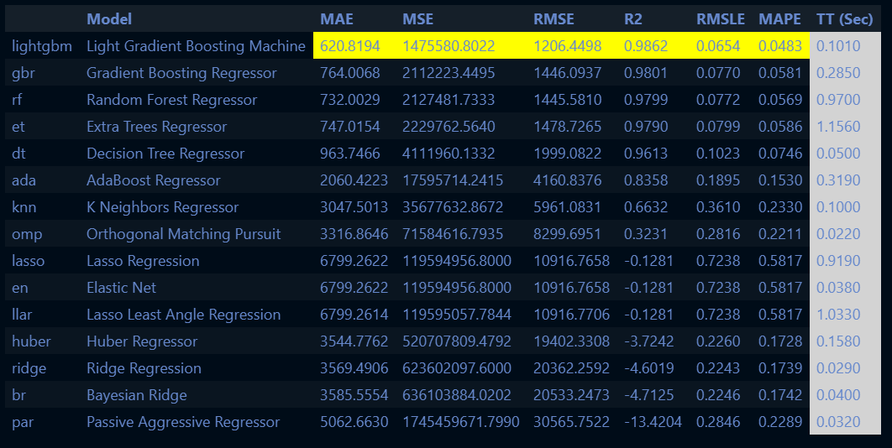Image resolution: width=892 pixels, height=448 pixels.
Task: Click highlighted MAE value 620.8194
Action: click(x=349, y=46)
